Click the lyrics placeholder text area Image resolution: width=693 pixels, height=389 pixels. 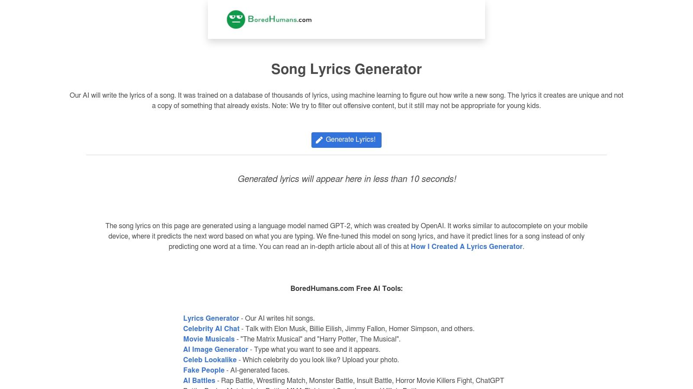pyautogui.click(x=346, y=179)
